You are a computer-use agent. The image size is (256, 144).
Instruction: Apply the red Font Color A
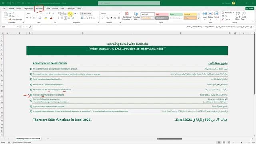51,18
